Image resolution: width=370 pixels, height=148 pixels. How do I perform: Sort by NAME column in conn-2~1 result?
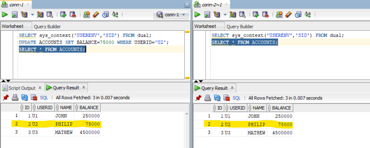pos(257,108)
